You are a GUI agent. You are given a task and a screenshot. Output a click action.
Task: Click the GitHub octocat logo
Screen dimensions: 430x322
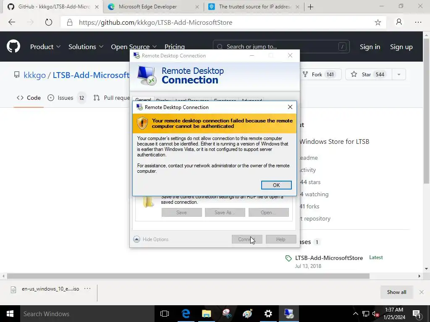[13, 46]
